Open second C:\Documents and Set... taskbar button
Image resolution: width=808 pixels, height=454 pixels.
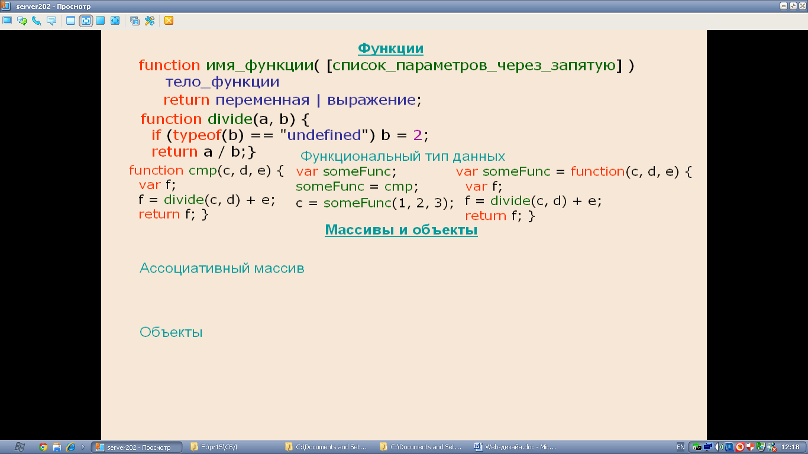click(x=422, y=447)
